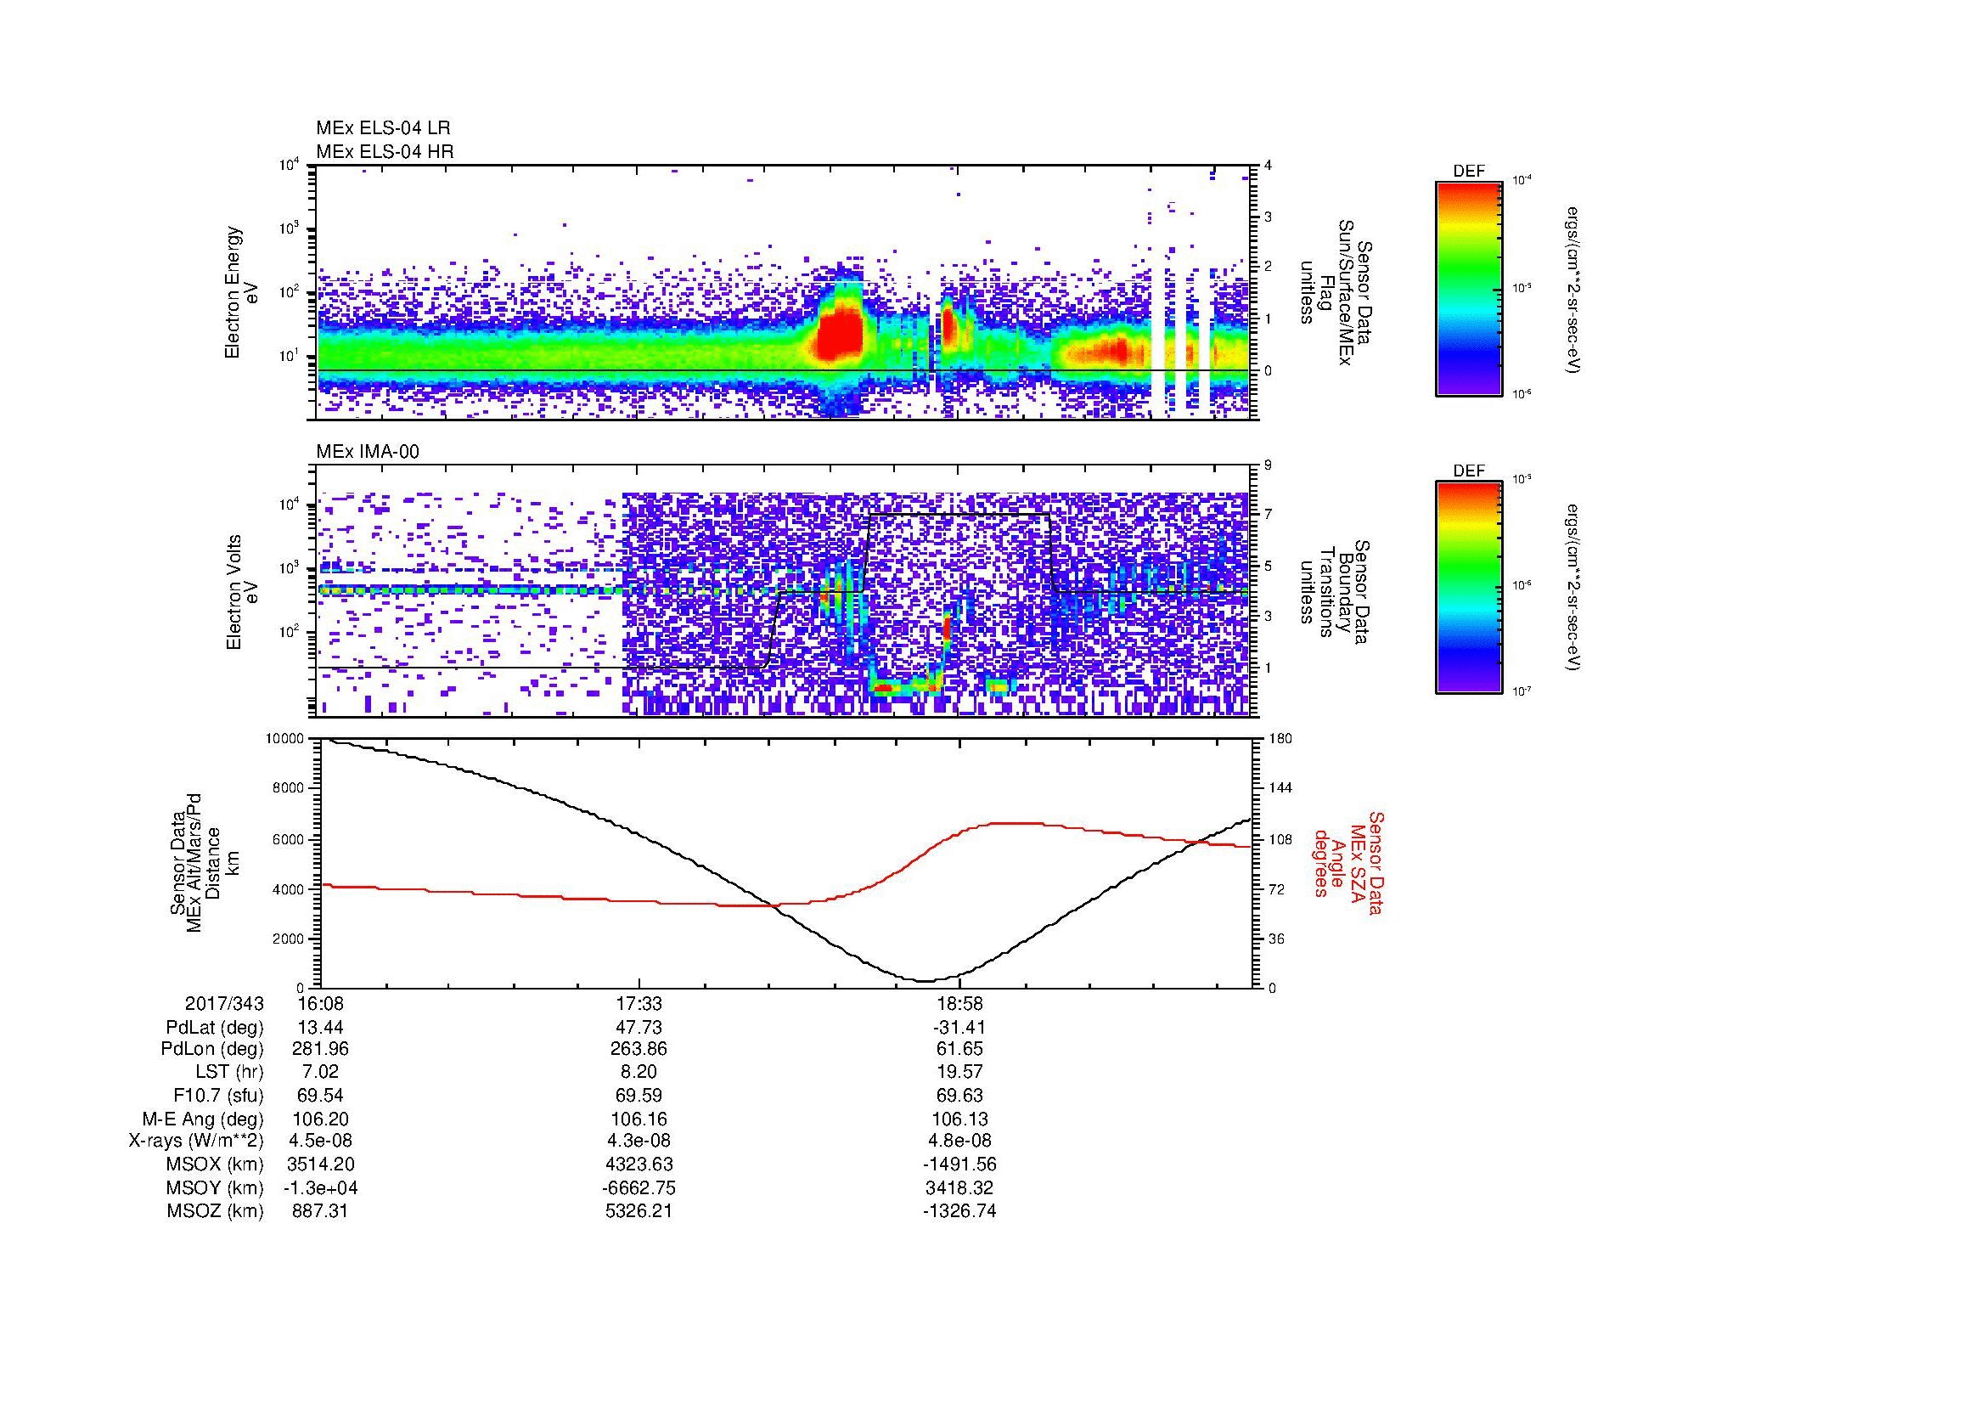This screenshot has height=1404, width=1986.
Task: Click the PdLat value 47.73
Action: 639,1028
